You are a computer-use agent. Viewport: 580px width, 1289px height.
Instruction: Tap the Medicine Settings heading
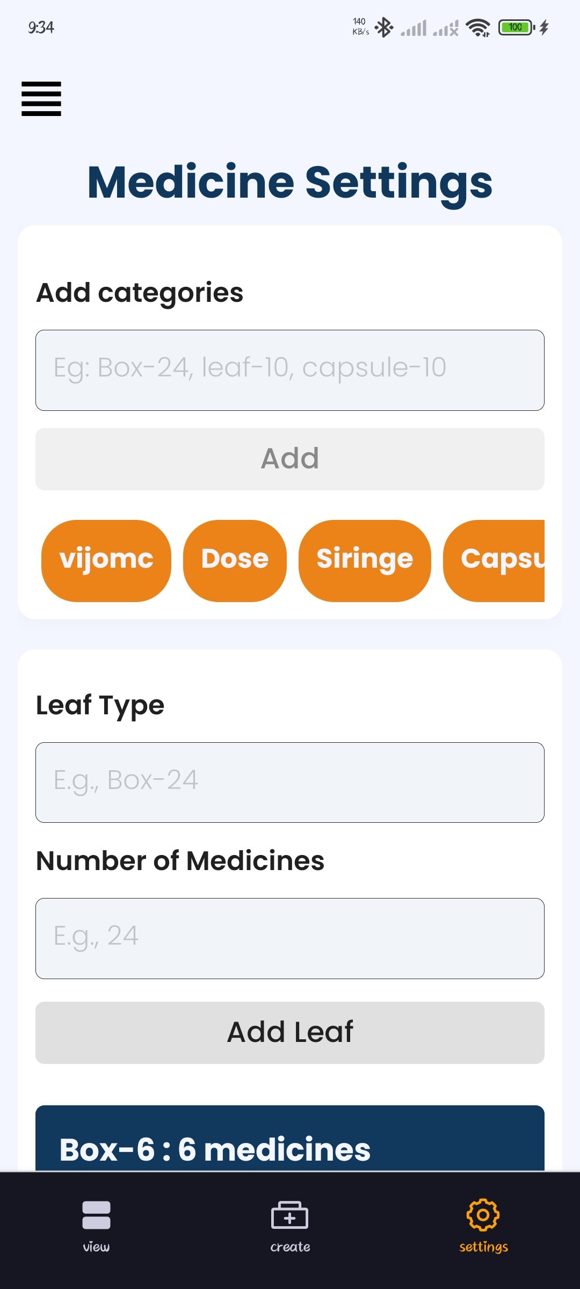[x=290, y=182]
